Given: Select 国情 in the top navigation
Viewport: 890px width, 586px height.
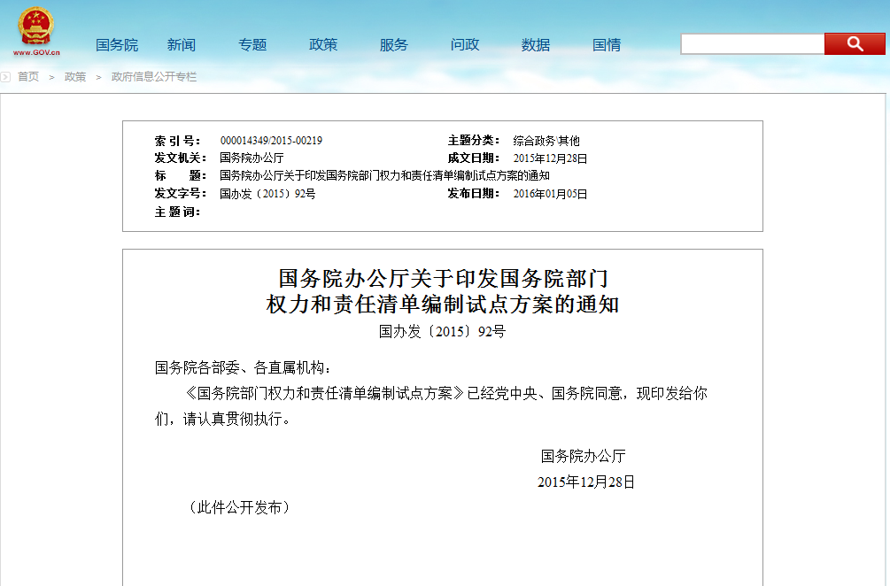Looking at the screenshot, I should [607, 45].
